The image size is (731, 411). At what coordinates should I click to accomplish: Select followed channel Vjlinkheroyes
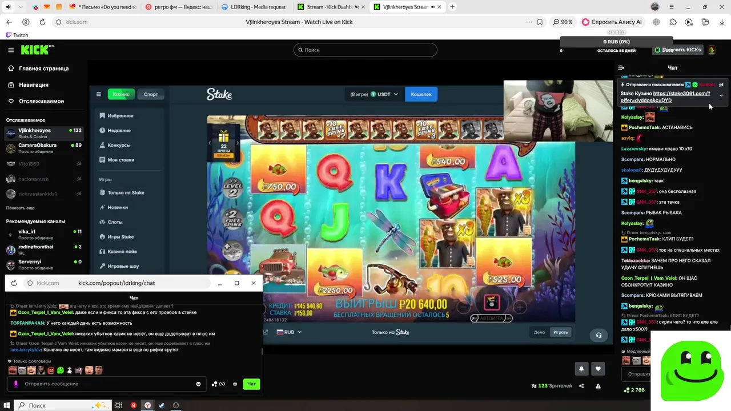click(x=43, y=133)
